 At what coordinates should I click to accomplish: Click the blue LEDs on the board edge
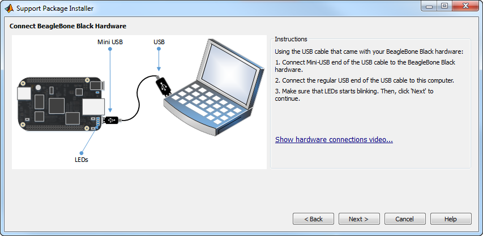tap(98, 122)
